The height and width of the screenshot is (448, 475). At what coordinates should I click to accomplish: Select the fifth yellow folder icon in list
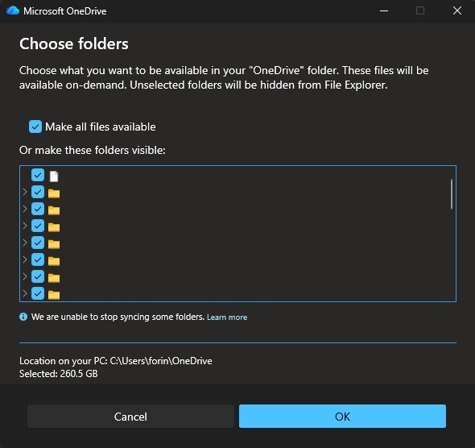pos(54,261)
